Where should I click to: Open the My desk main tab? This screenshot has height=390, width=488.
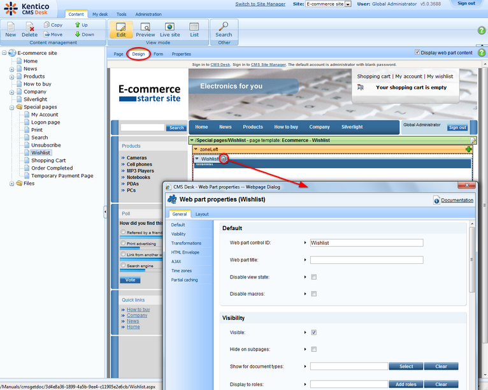100,14
